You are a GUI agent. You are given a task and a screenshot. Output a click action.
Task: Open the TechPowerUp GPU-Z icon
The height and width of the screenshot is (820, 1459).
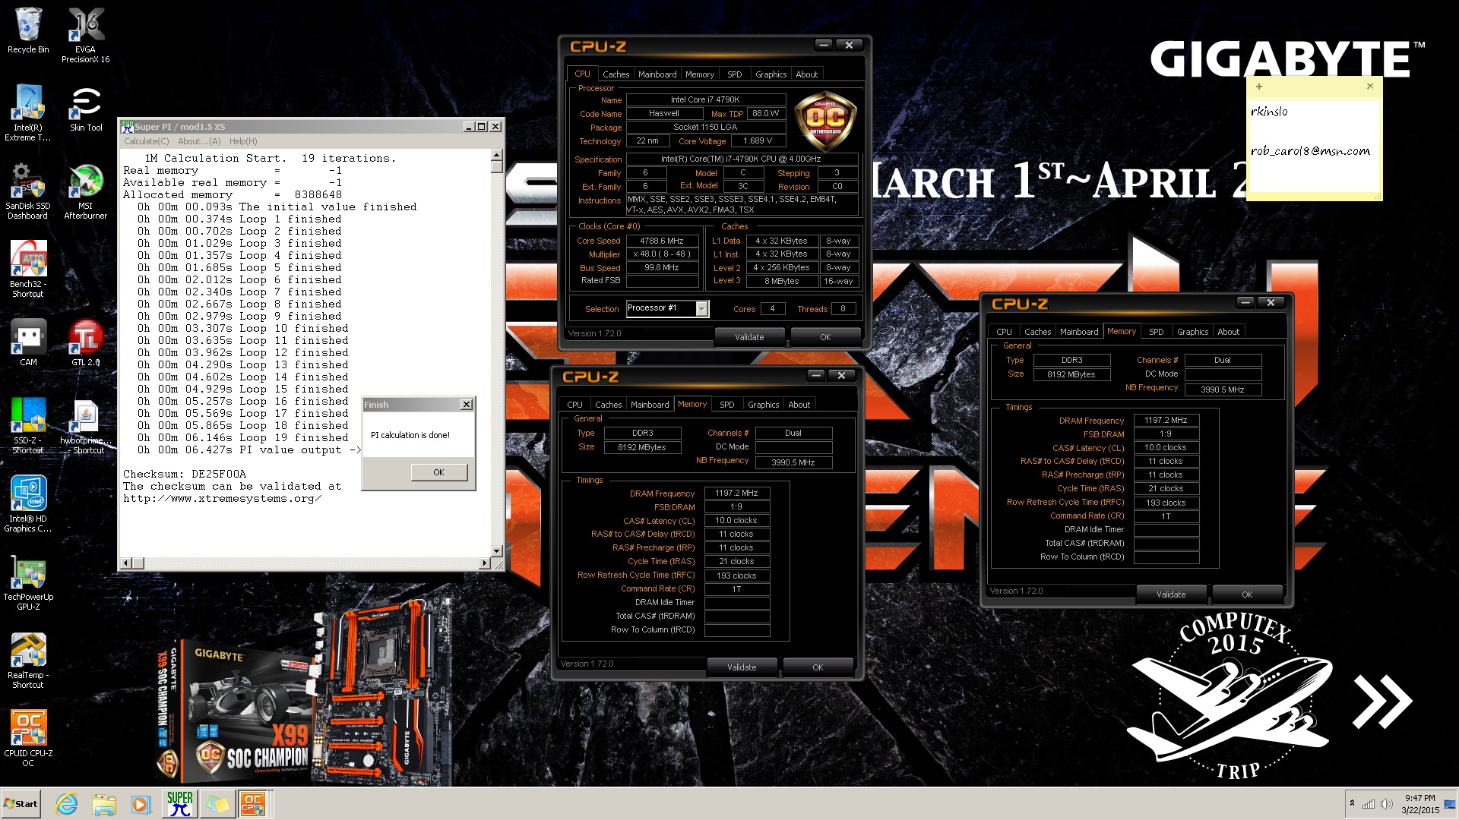28,582
